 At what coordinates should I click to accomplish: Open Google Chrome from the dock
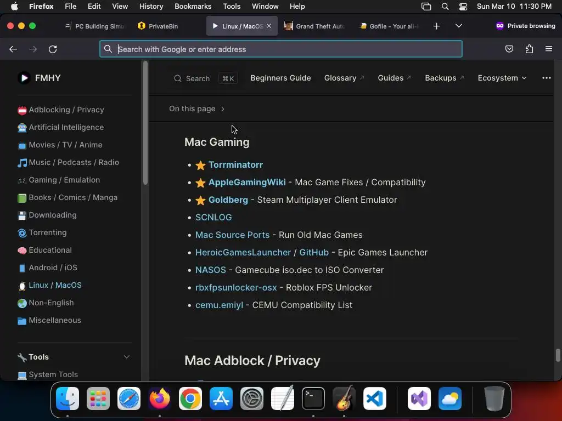190,399
